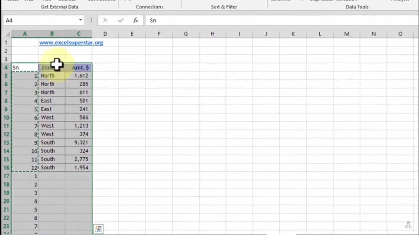
Task: Click the formula bar containing Sn
Action: coord(282,20)
